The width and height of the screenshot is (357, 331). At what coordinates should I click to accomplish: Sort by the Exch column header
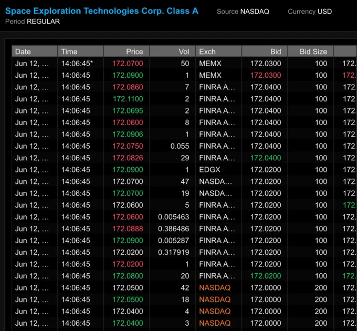point(218,51)
